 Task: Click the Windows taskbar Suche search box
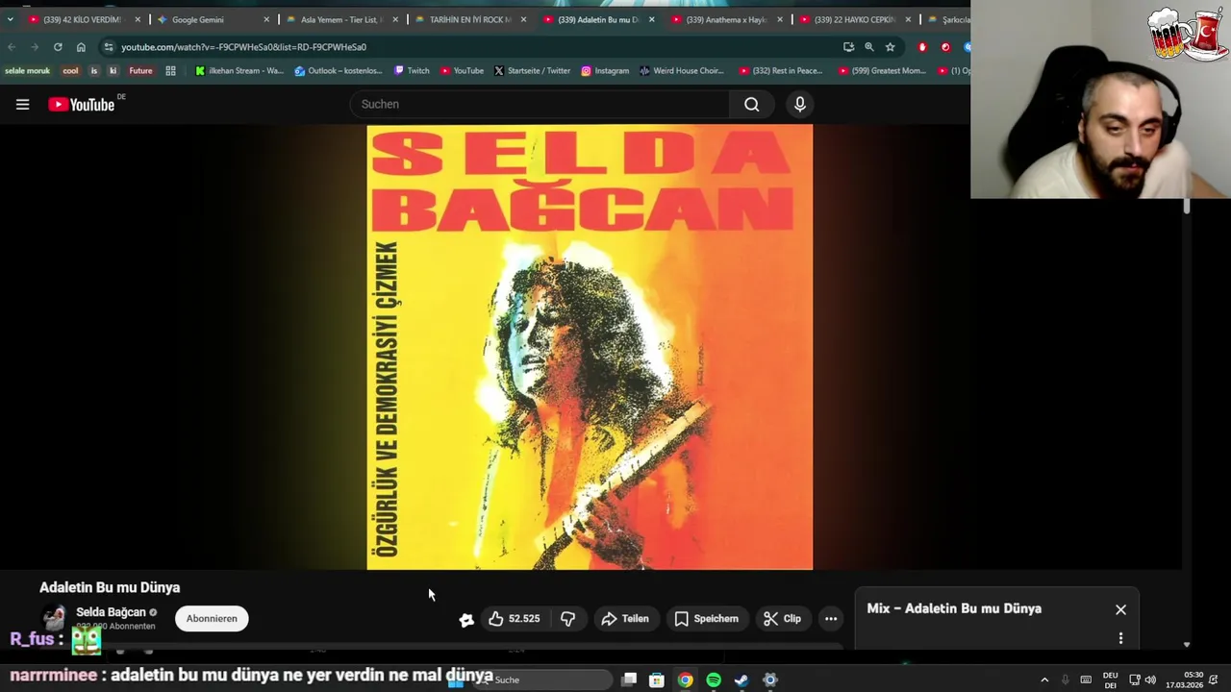click(x=543, y=680)
